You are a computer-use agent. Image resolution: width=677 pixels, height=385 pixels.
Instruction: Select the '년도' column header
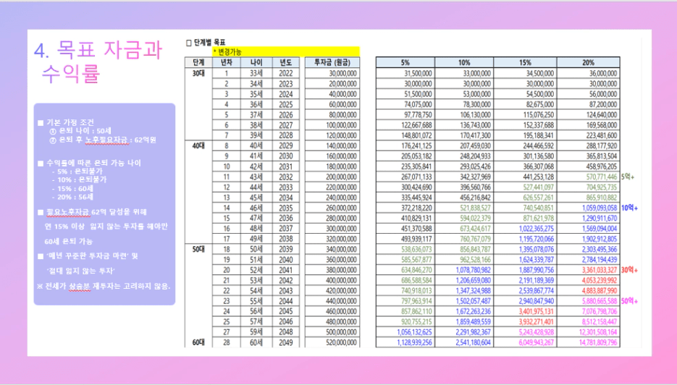pos(285,62)
